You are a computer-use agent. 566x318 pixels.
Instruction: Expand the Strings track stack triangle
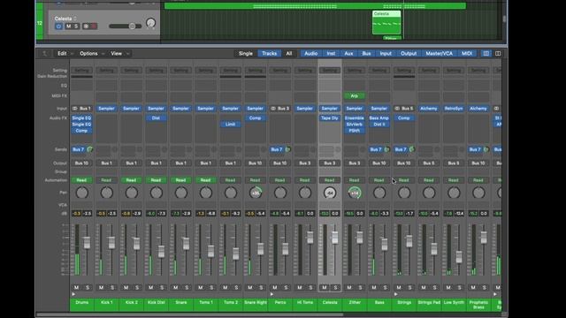click(396, 294)
